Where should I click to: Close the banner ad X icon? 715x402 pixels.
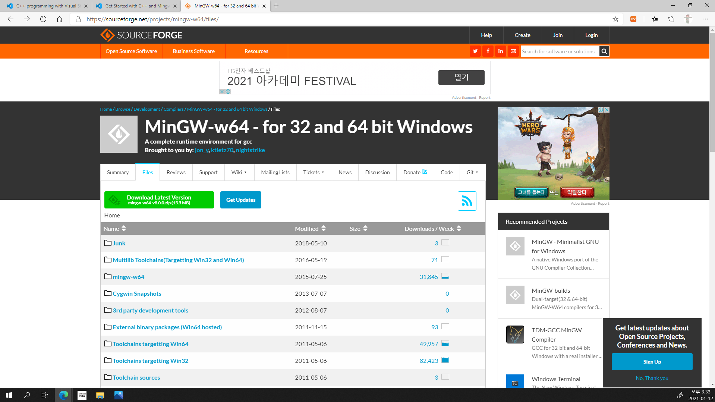[222, 91]
